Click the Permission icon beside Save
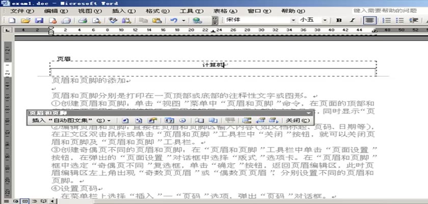This screenshot has width=428, height=204. [52, 20]
